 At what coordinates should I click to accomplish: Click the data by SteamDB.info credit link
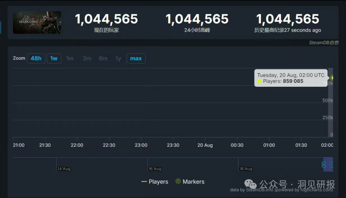281,190
